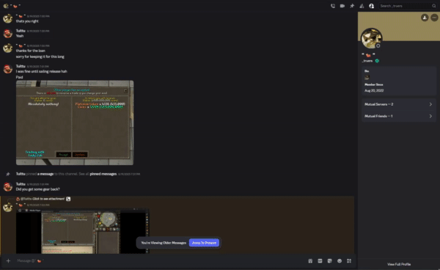Click the search magnifier icon

[x=434, y=6]
